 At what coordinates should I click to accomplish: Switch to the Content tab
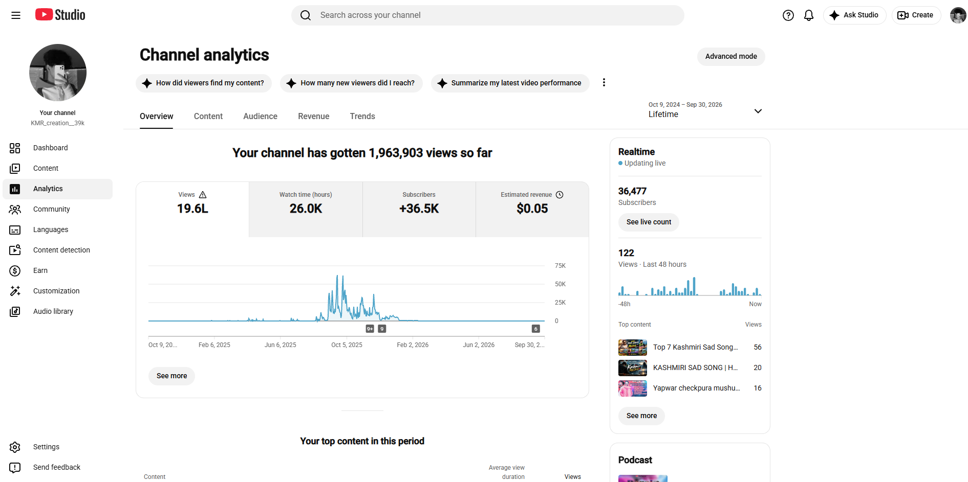coord(208,117)
